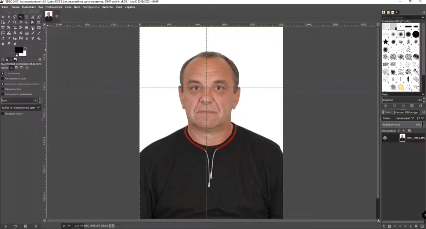Adjust the Порог threshold slider

21,100
